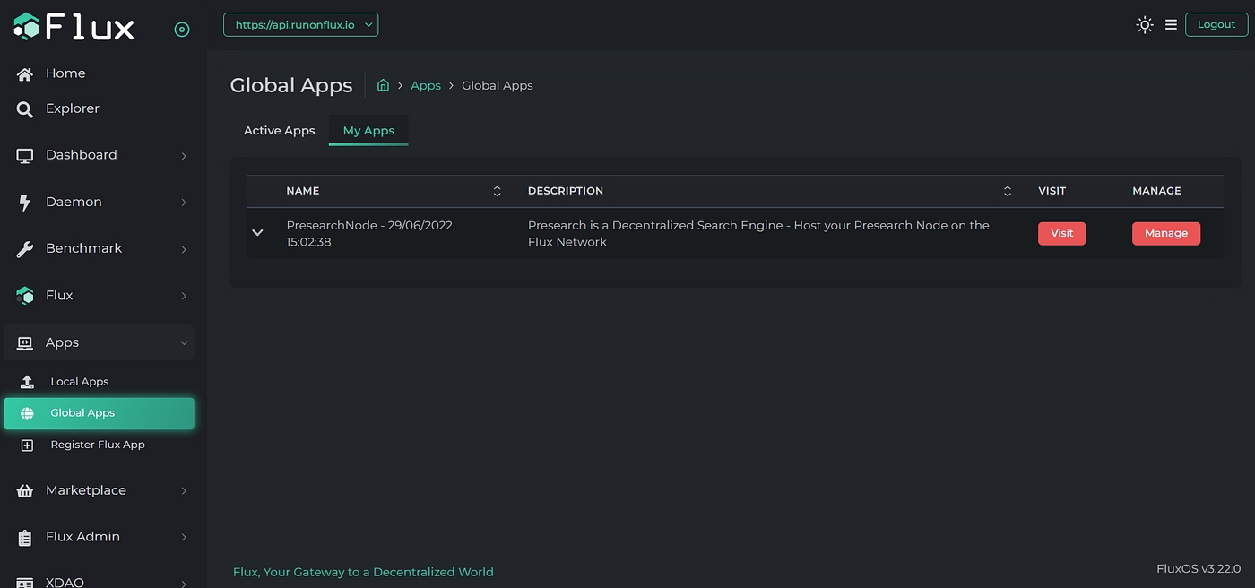
Task: Expand the PresearchNode row details
Action: point(258,233)
